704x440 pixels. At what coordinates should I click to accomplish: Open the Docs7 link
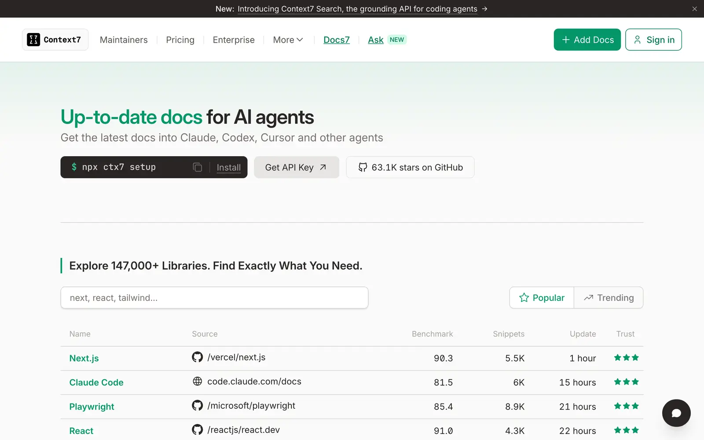click(x=337, y=40)
